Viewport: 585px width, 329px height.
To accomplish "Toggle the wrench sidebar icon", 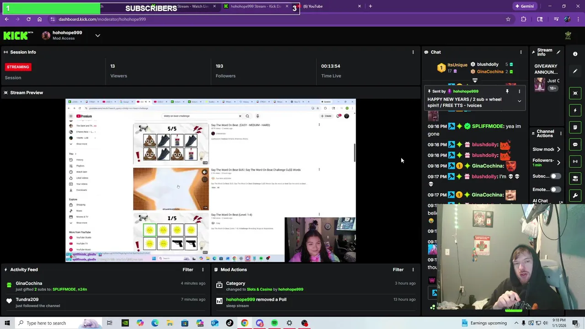I will click(x=575, y=196).
